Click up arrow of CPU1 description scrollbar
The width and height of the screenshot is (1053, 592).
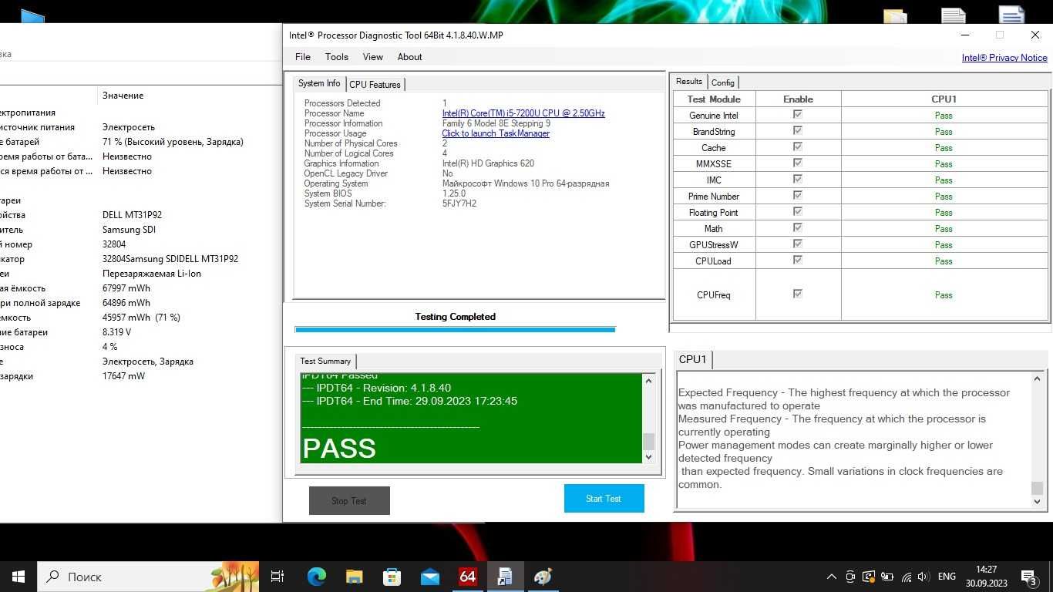pyautogui.click(x=1037, y=379)
